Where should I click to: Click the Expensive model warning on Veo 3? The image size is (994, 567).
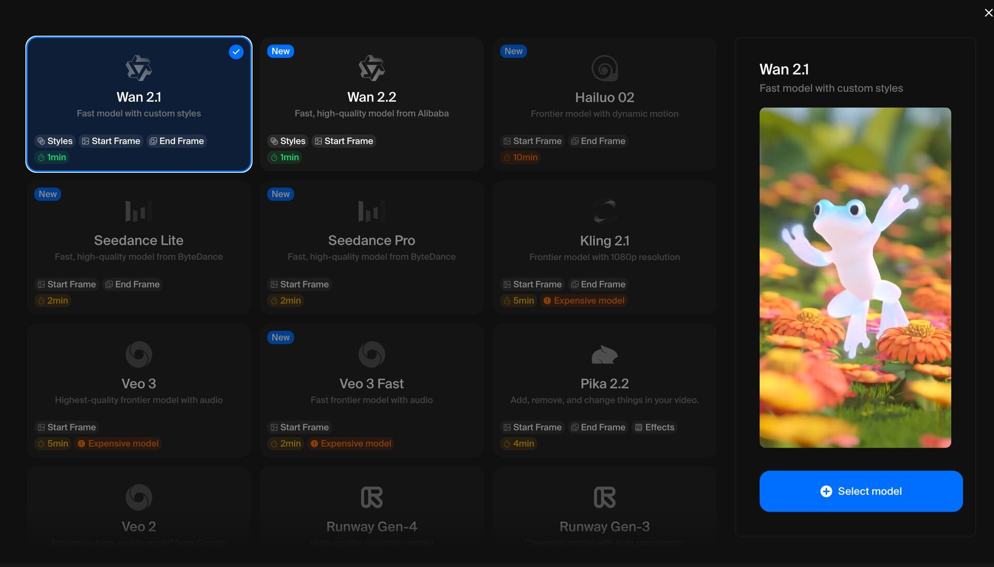tap(118, 443)
